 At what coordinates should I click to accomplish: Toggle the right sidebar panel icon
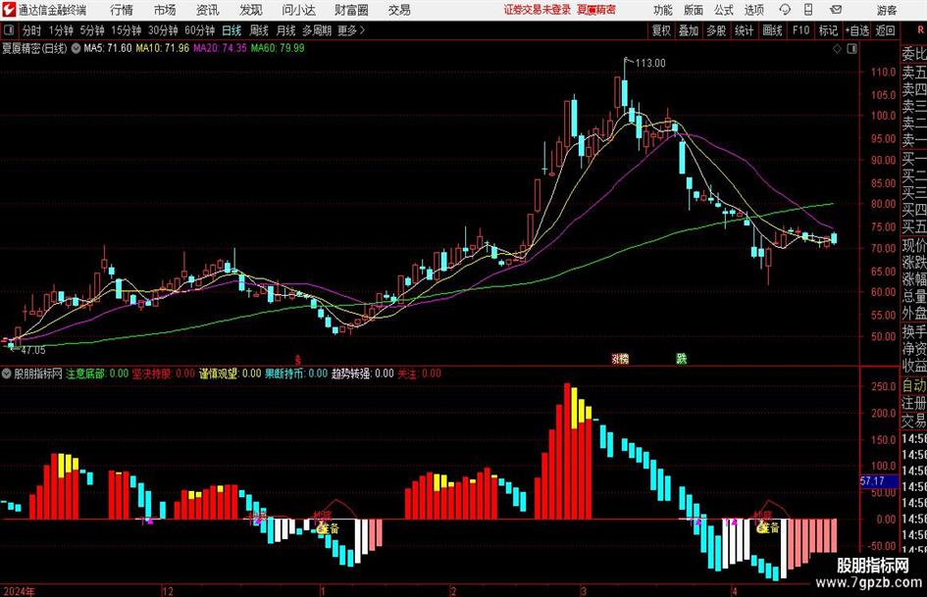tap(851, 48)
